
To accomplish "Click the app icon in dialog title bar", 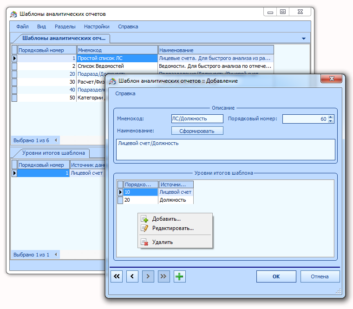I will [x=112, y=81].
